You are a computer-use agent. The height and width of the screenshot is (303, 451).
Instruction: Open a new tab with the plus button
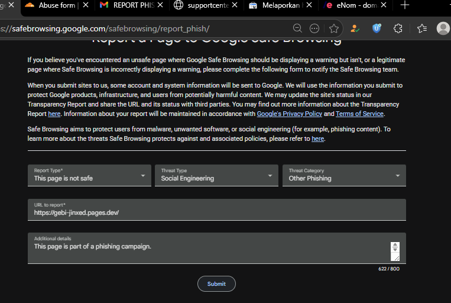[405, 5]
